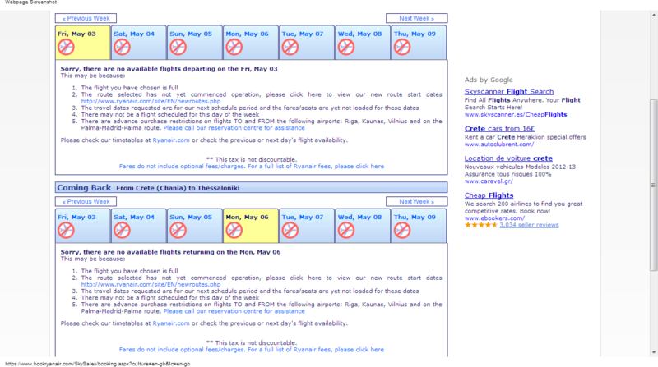
Task: Open www.autoclubrent.com link
Action: click(499, 145)
